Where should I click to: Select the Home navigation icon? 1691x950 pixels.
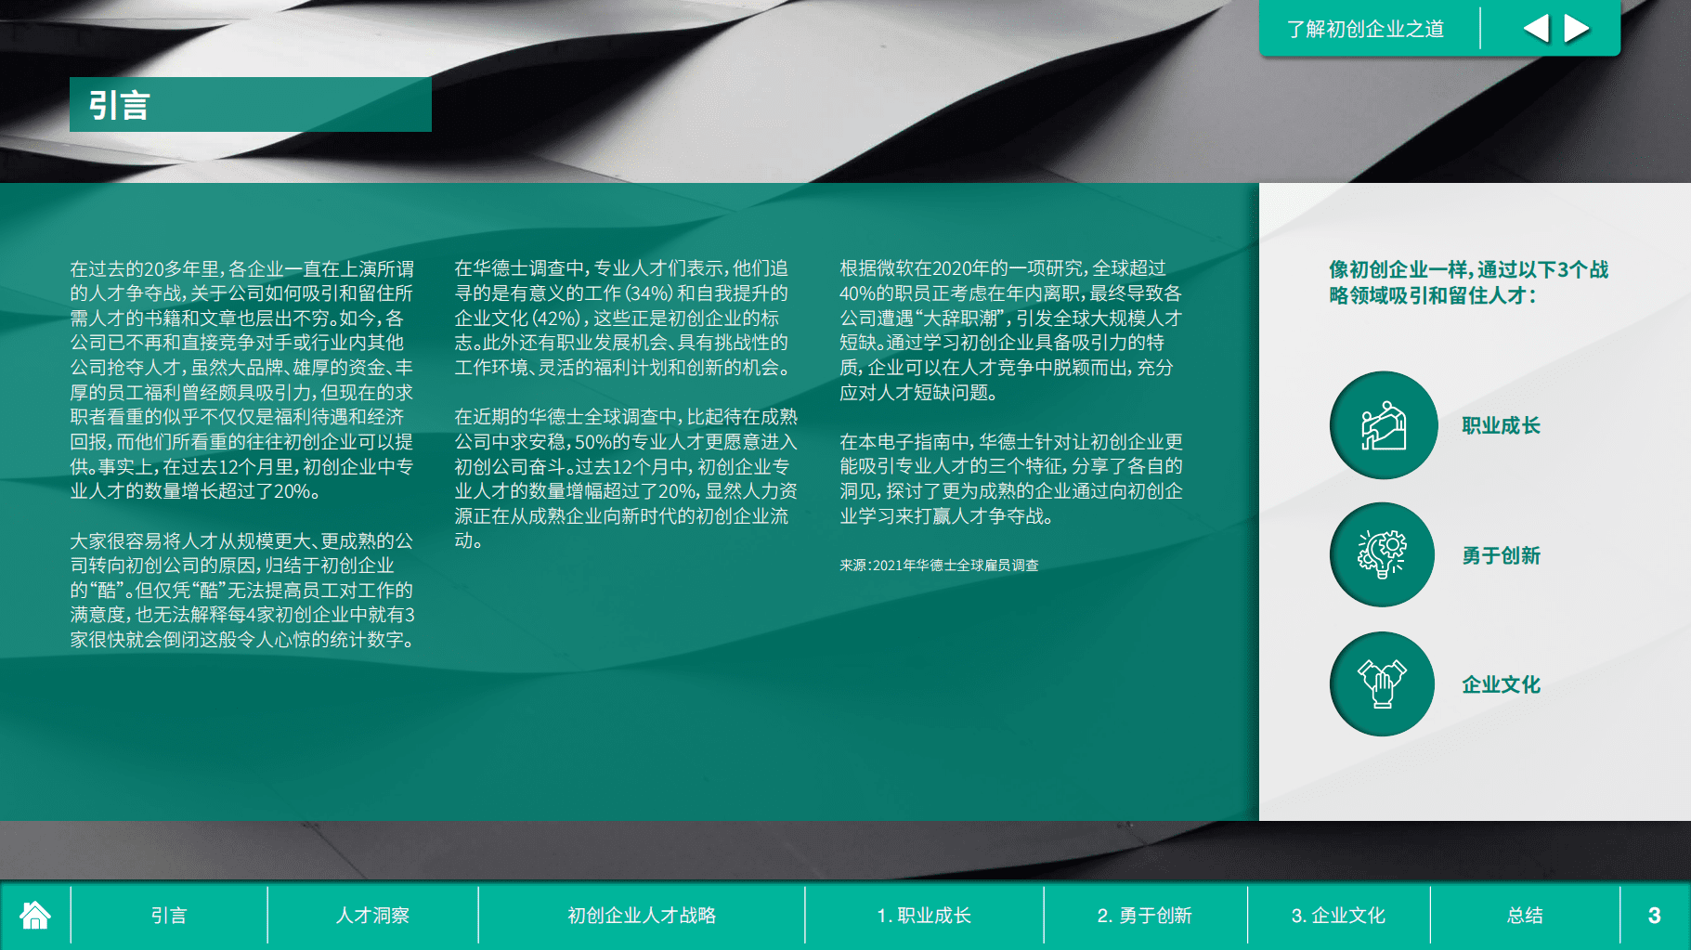[x=34, y=916]
